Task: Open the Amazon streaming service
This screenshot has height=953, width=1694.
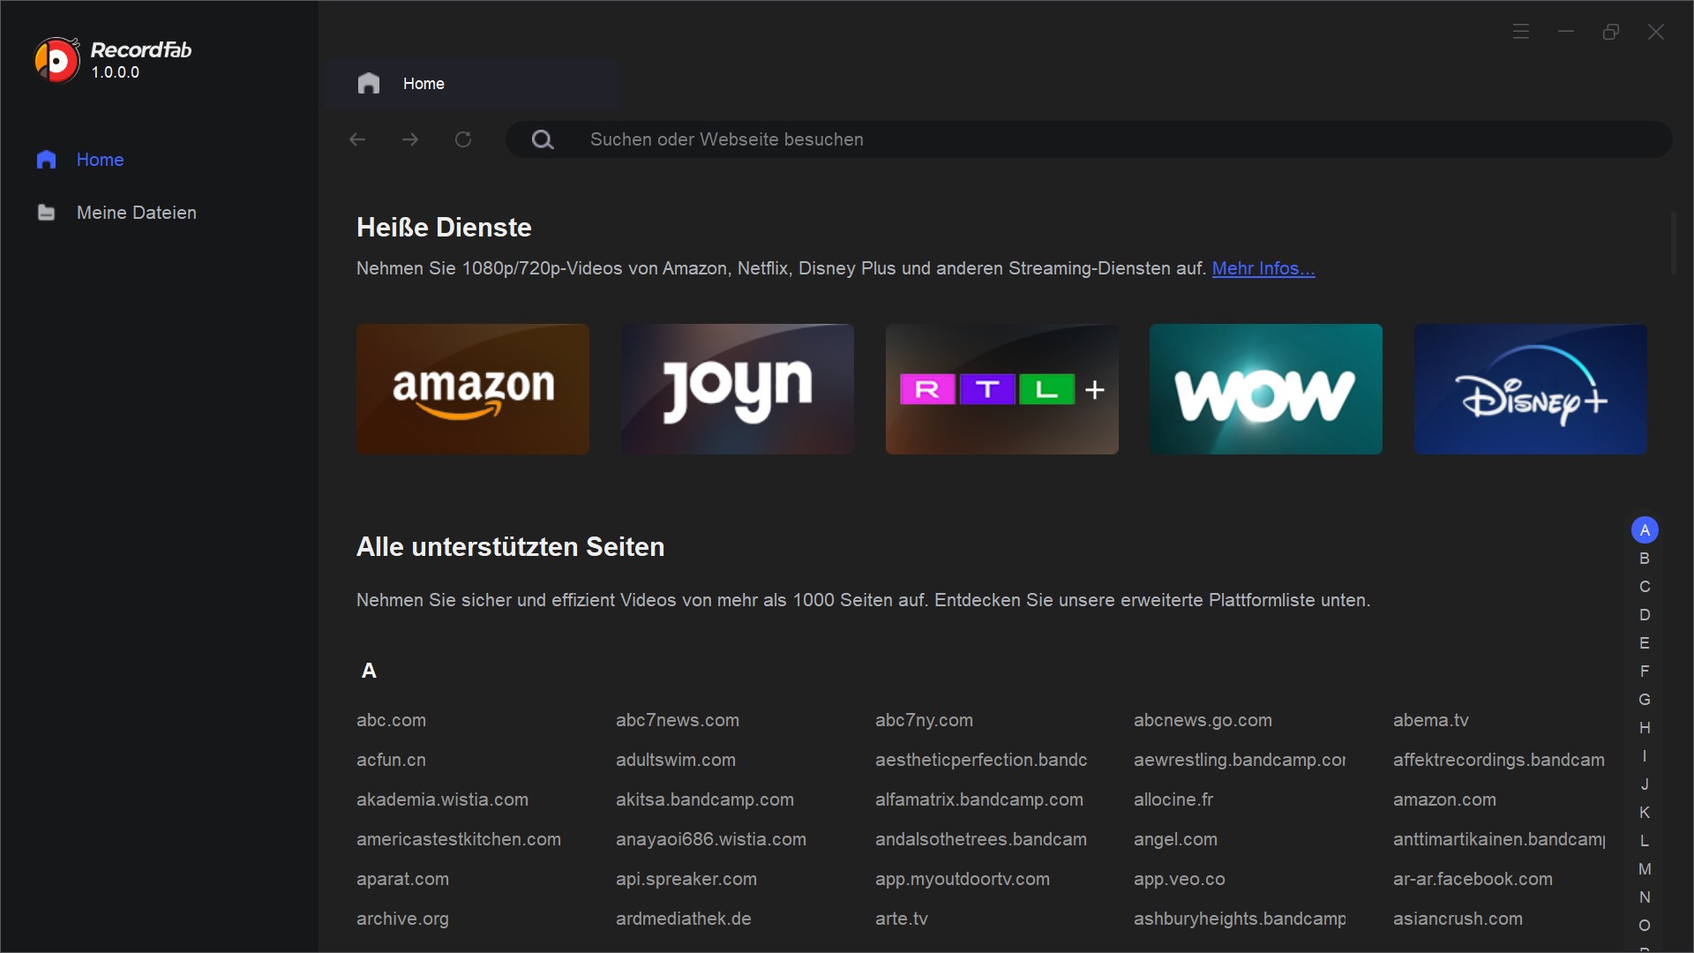Action: click(472, 390)
